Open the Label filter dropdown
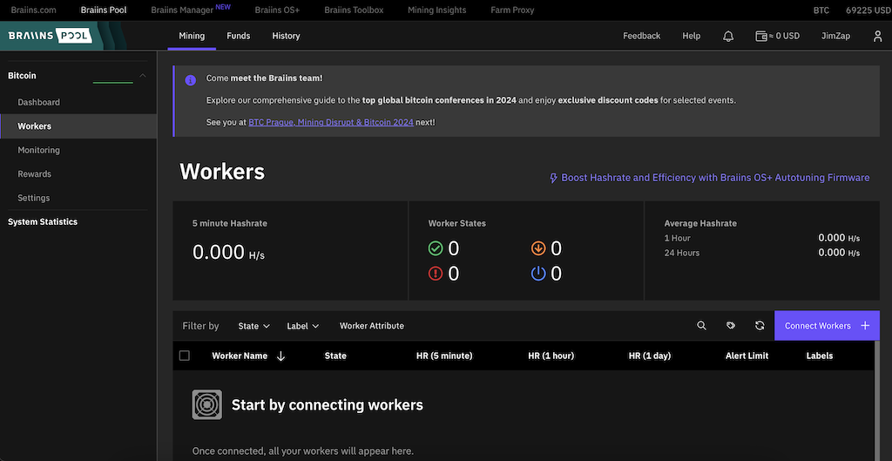Image resolution: width=892 pixels, height=461 pixels. [302, 326]
